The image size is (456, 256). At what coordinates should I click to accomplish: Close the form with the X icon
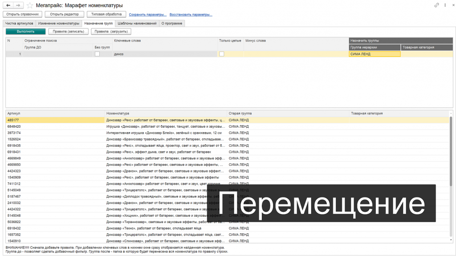[x=453, y=5]
